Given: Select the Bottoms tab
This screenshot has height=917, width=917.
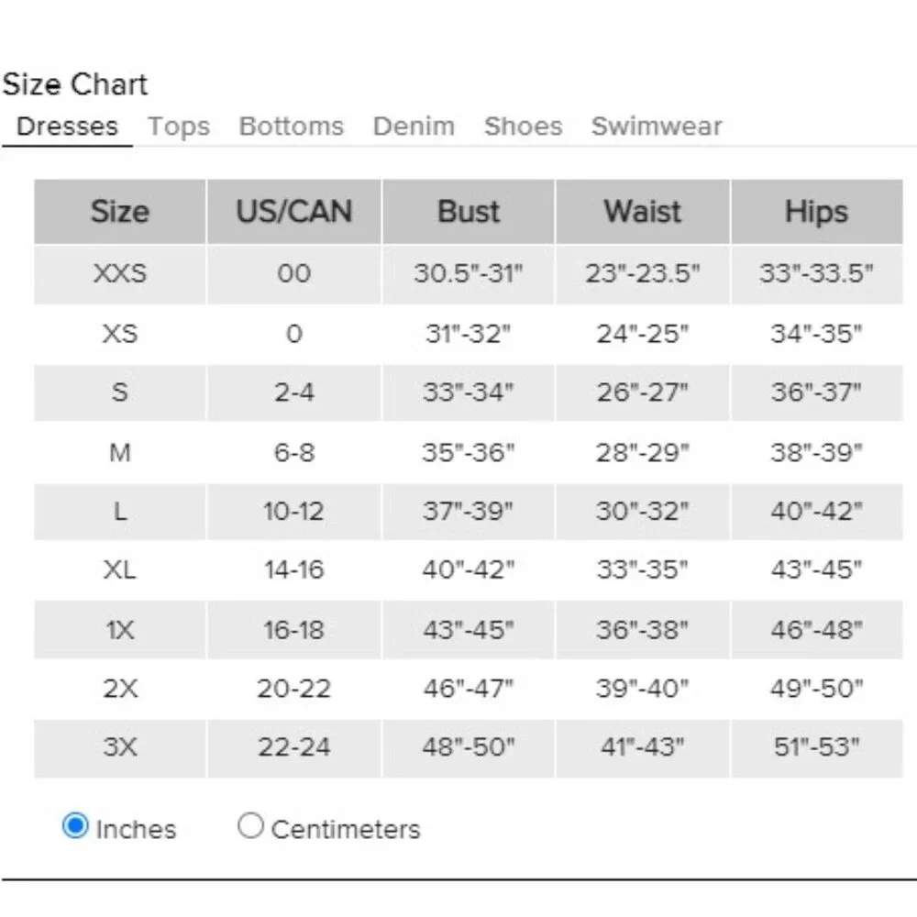Looking at the screenshot, I should tap(291, 126).
